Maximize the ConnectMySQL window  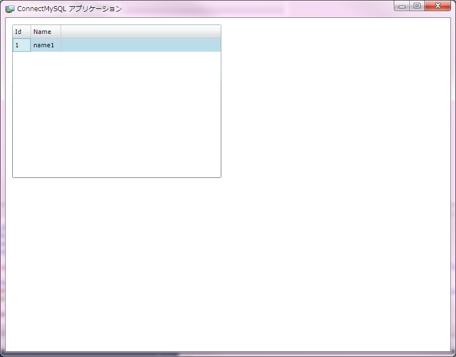click(x=417, y=6)
